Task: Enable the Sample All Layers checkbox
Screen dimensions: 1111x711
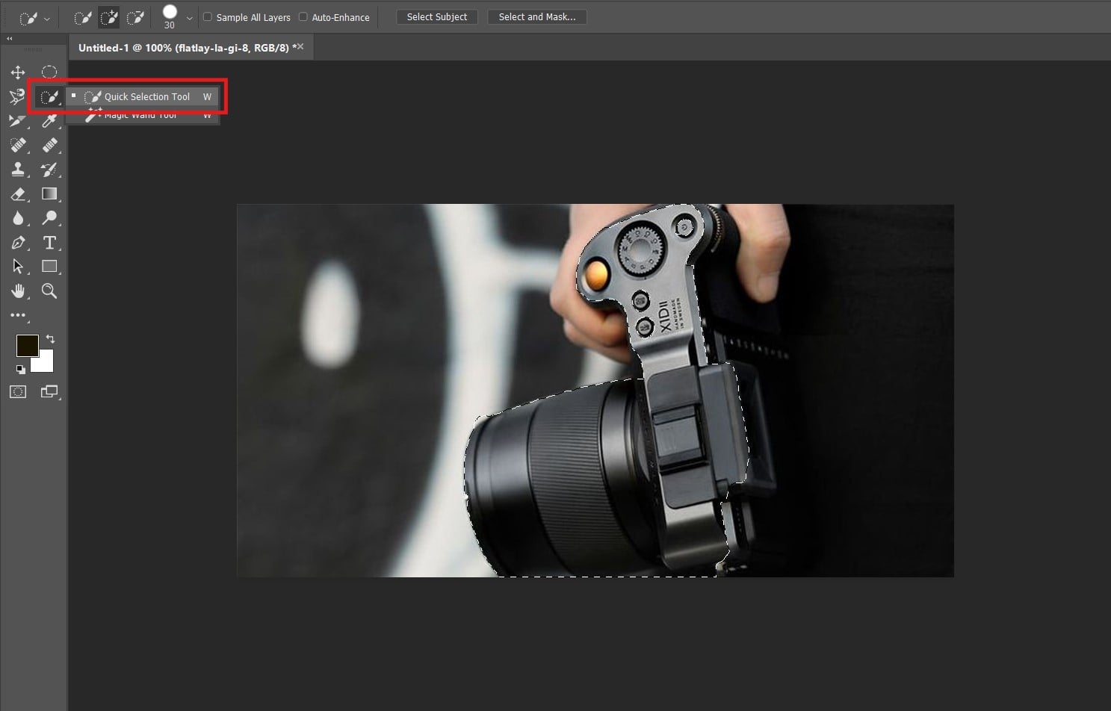Action: pos(208,16)
